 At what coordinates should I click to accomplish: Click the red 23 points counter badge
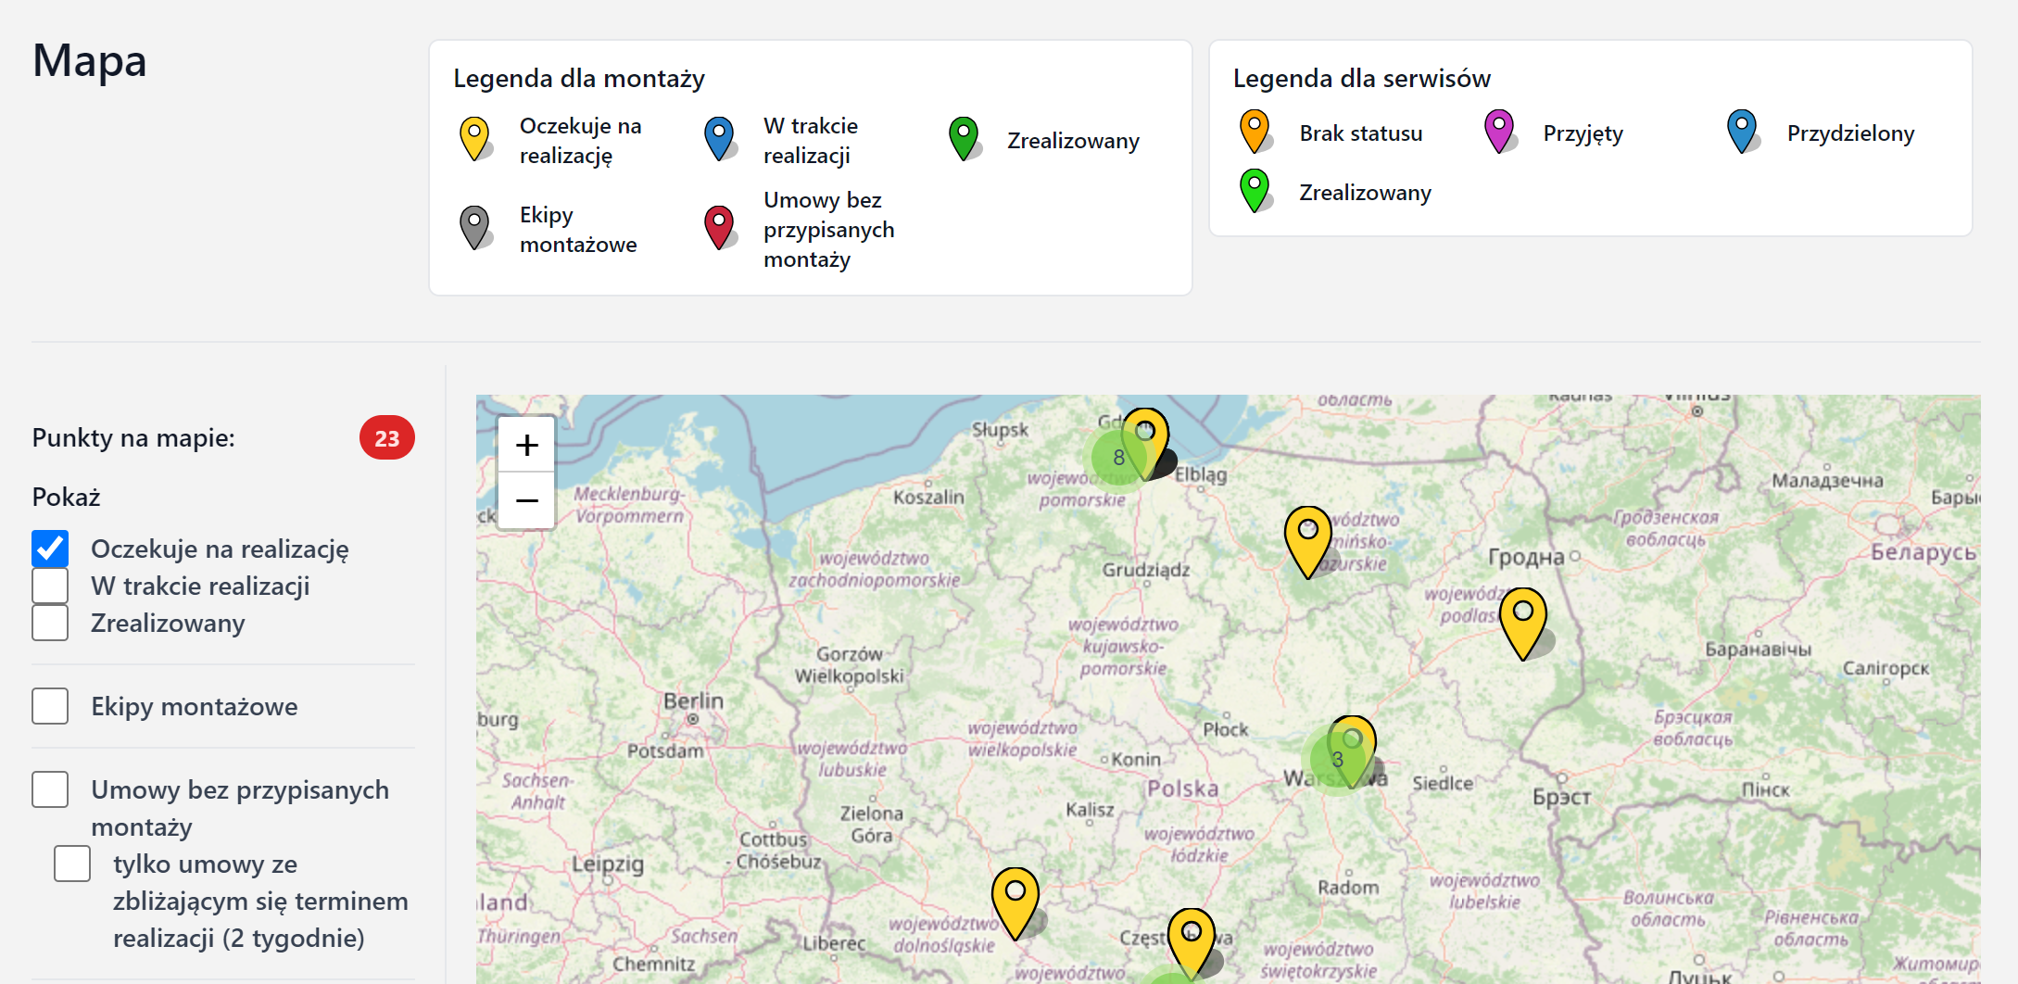[386, 438]
